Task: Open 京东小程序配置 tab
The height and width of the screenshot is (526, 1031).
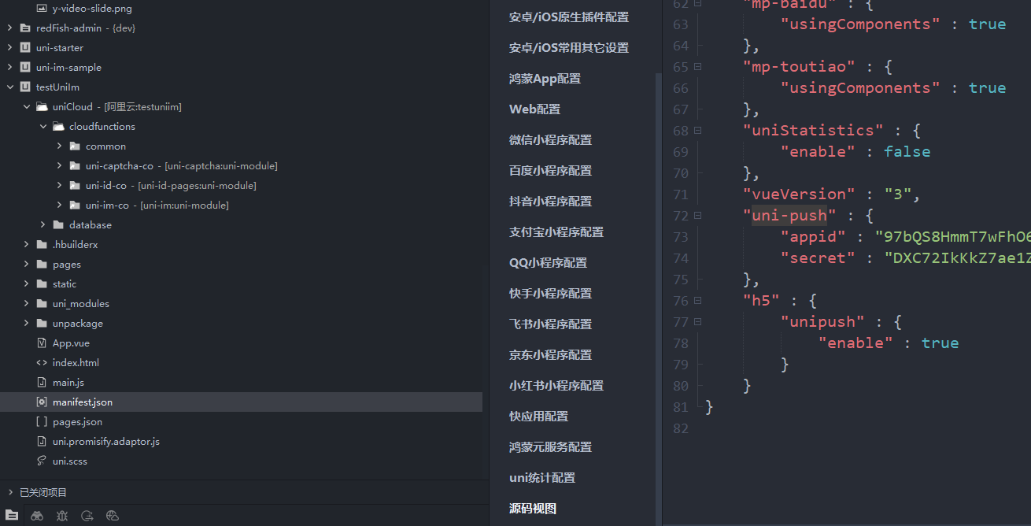Action: pos(550,354)
